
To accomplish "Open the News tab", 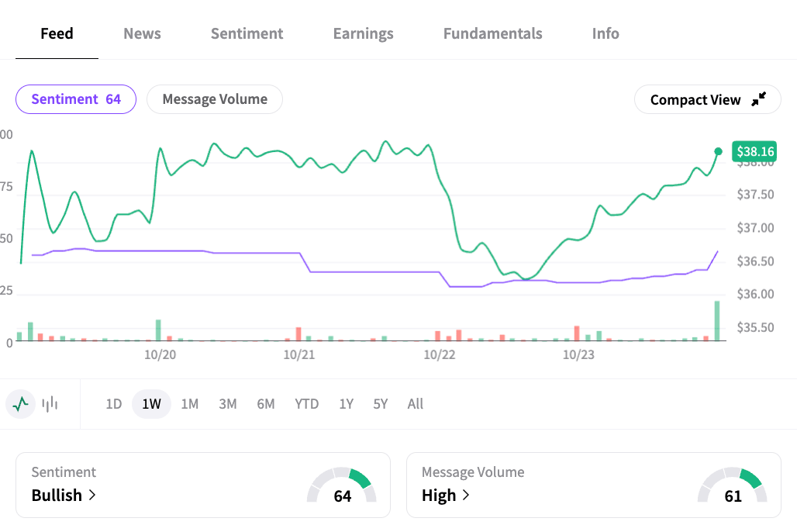I will click(x=142, y=33).
